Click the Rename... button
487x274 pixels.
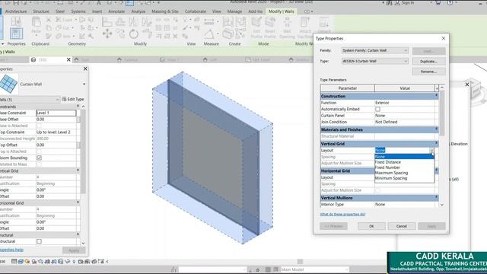coord(428,72)
